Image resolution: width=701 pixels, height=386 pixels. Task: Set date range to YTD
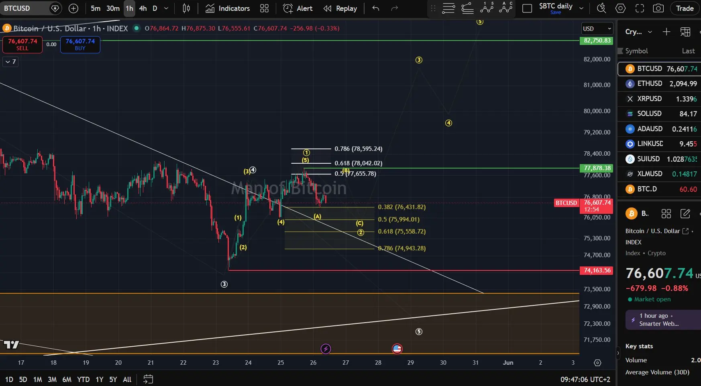click(83, 380)
